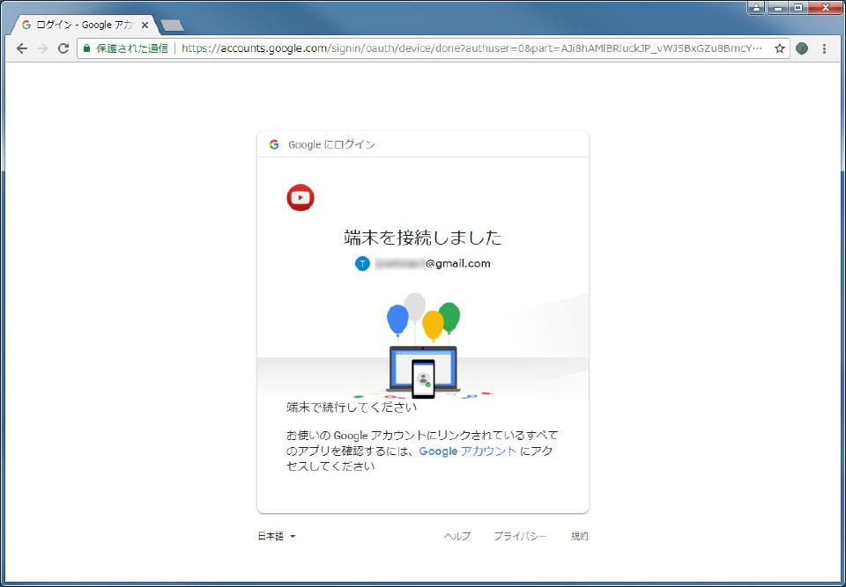
Task: Click the 端末で続行してください text
Action: coord(352,407)
